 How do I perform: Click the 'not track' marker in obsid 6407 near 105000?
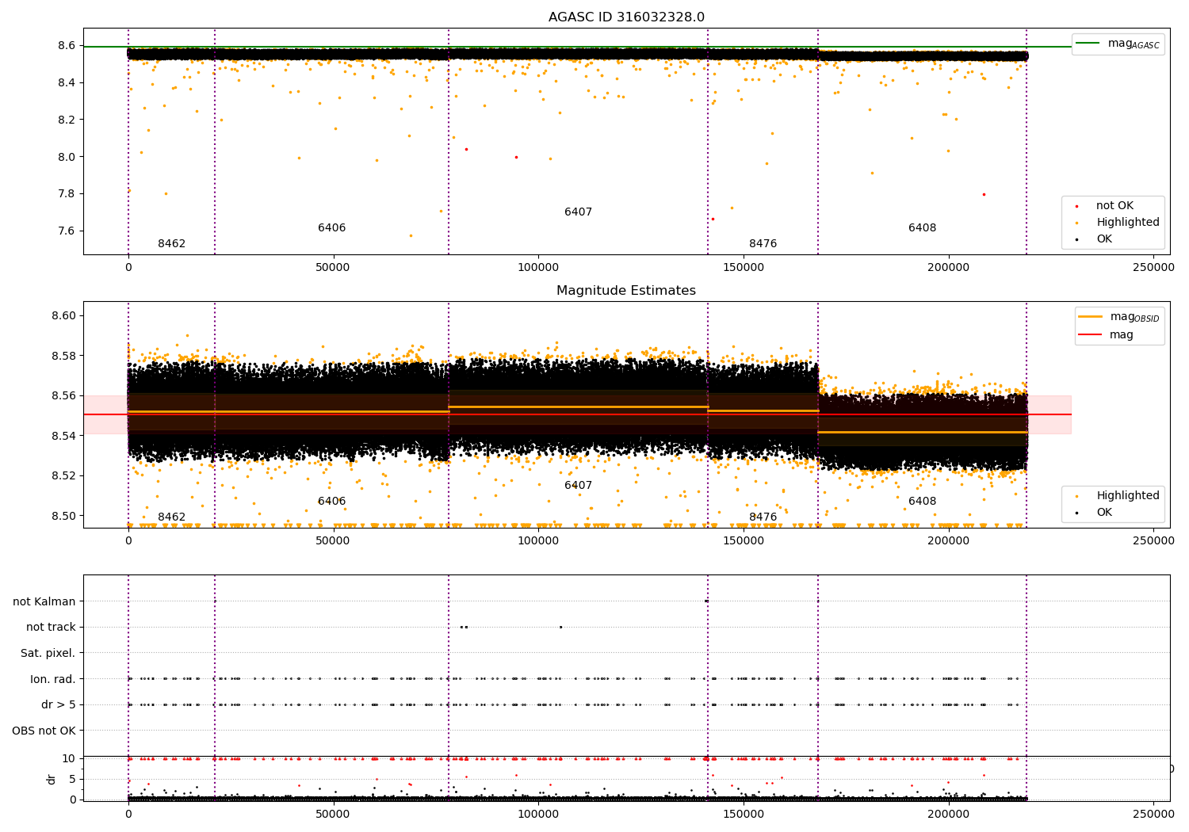[560, 627]
